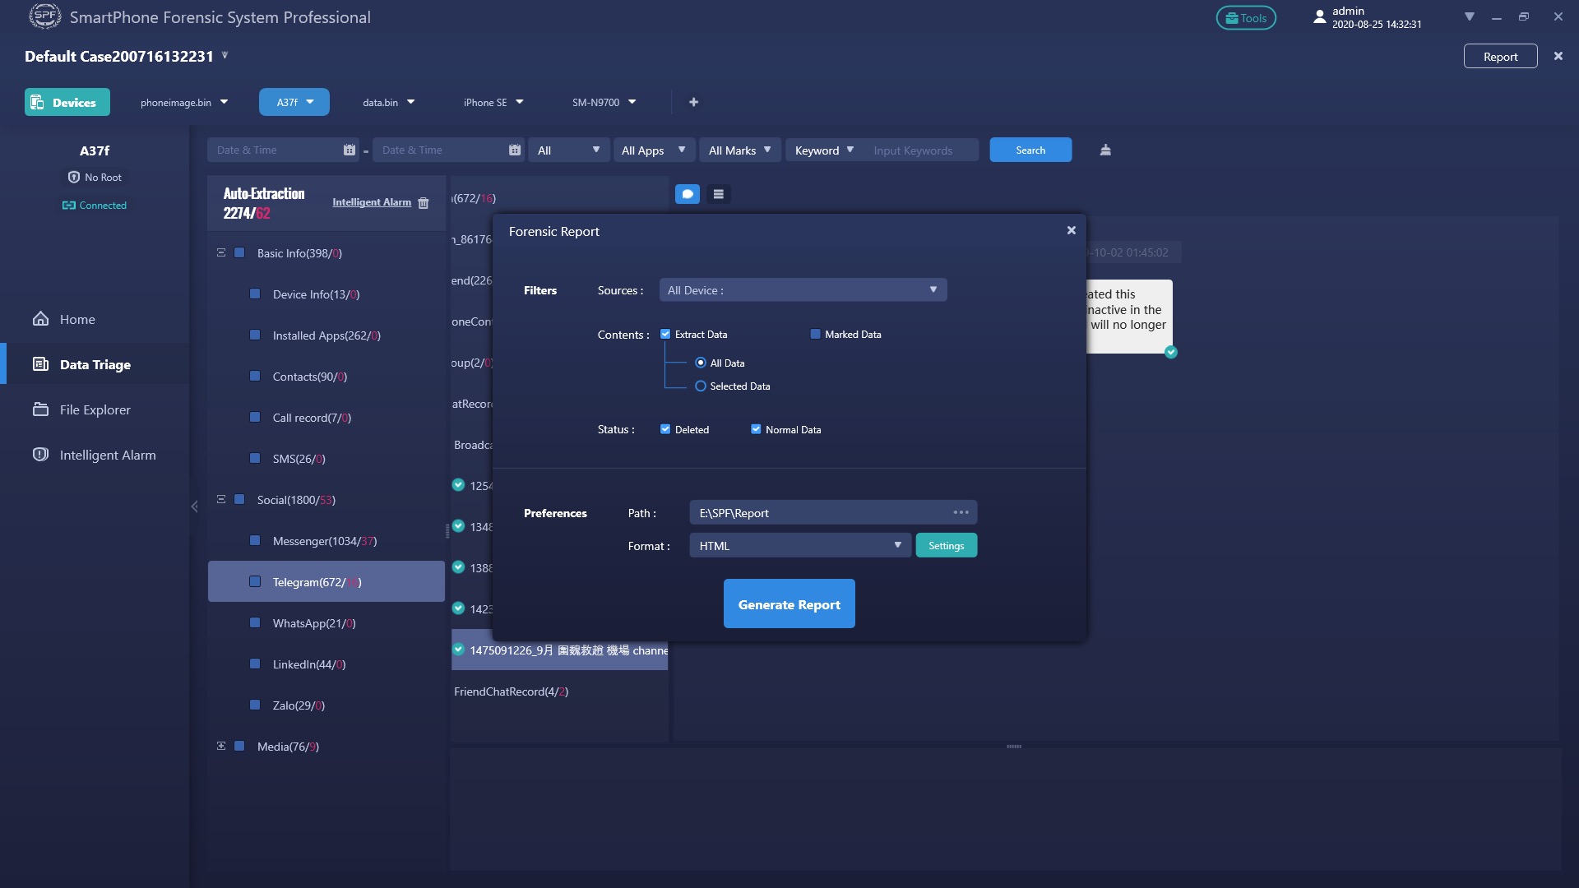
Task: Click the horizontal panel splitter handle
Action: [x=1013, y=747]
